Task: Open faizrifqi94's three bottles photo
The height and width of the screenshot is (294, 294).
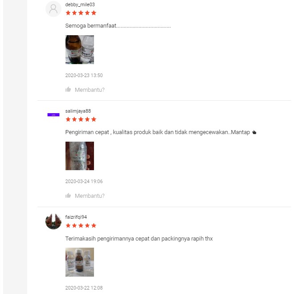Action: pos(80,262)
